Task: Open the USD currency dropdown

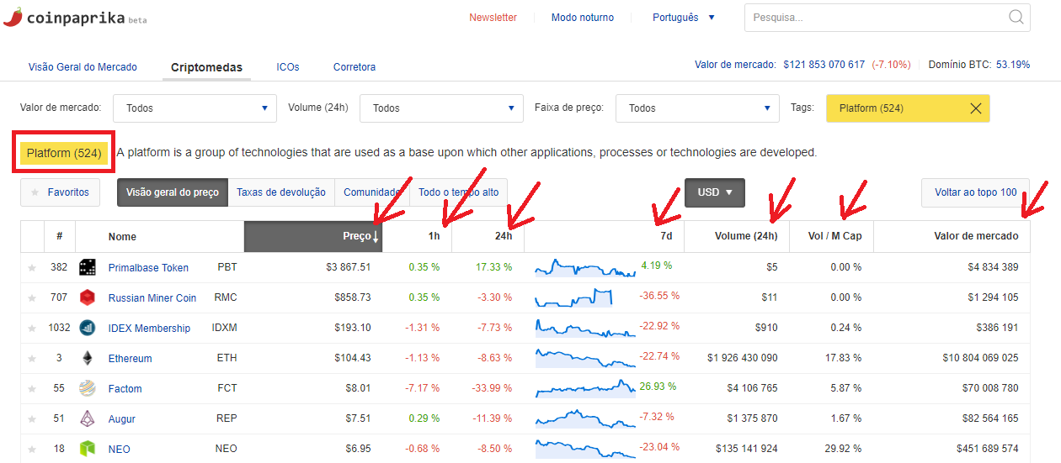Action: (x=715, y=192)
